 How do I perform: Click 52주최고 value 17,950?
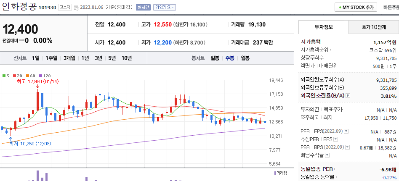click(x=372, y=118)
